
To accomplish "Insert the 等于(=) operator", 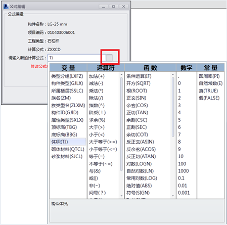I will (97, 156).
